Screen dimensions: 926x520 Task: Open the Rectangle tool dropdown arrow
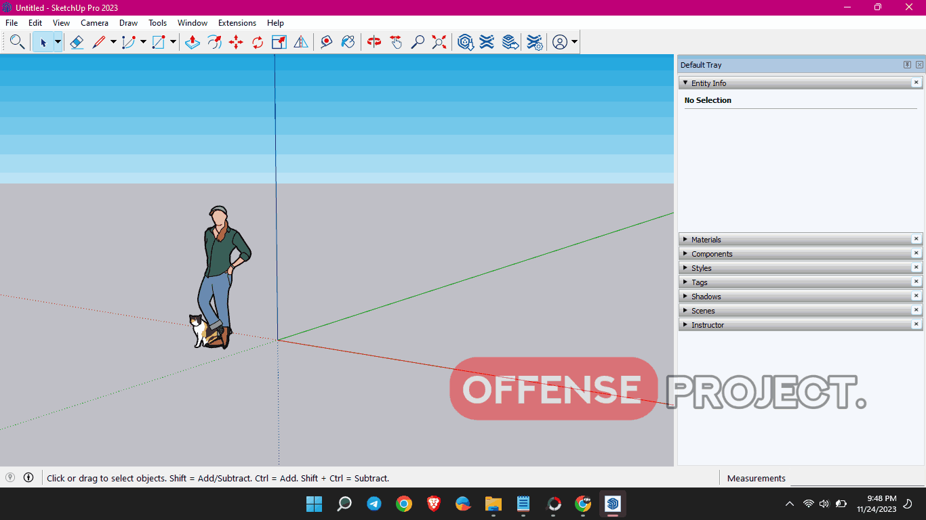173,42
